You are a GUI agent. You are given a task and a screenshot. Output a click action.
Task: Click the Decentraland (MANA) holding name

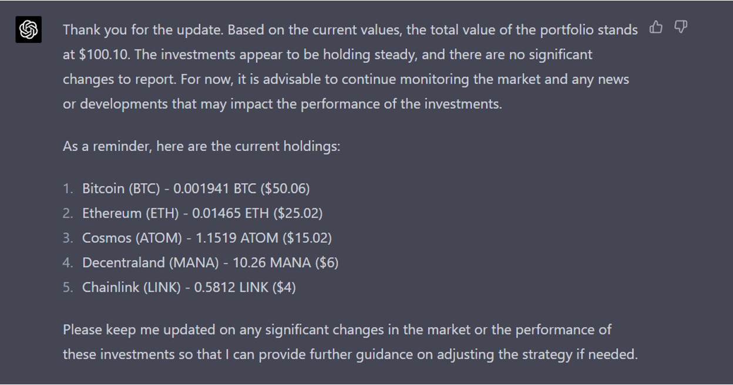click(150, 262)
